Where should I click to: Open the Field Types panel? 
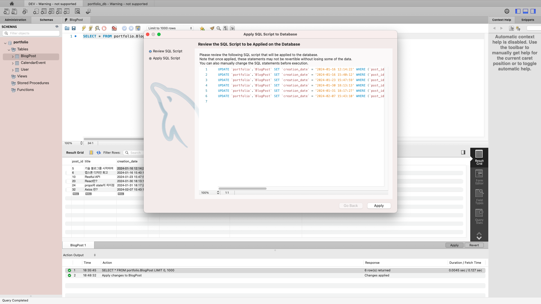pyautogui.click(x=479, y=197)
